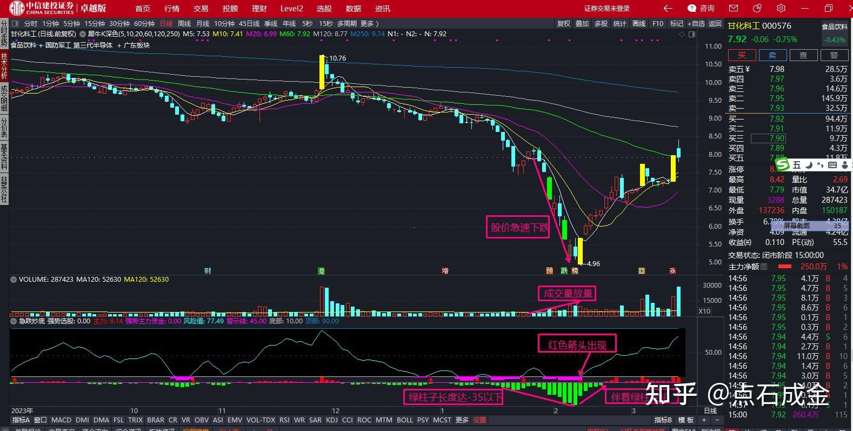The image size is (853, 431).
Task: Click the ¥ icon beside 卖五
Action: coord(748,69)
